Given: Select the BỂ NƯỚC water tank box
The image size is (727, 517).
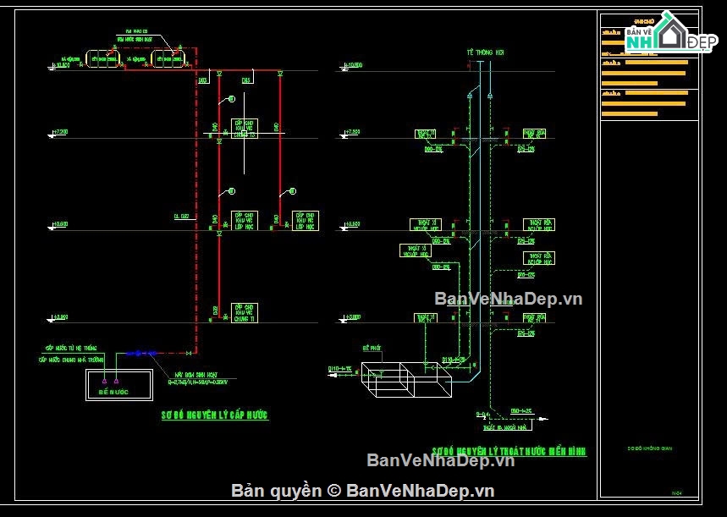Looking at the screenshot, I should click(x=118, y=385).
